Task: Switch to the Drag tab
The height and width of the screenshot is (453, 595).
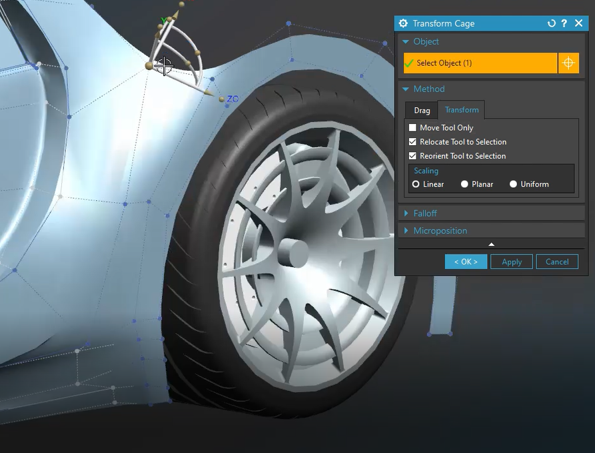Action: click(422, 111)
